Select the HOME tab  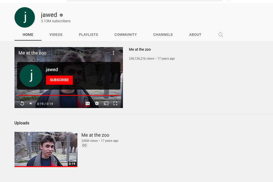tap(28, 35)
